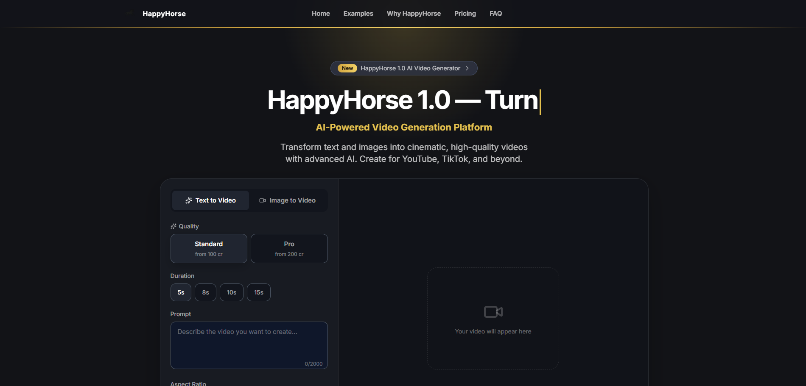Open the FAQ section in the navbar
Viewport: 806px width, 386px height.
[x=495, y=13]
